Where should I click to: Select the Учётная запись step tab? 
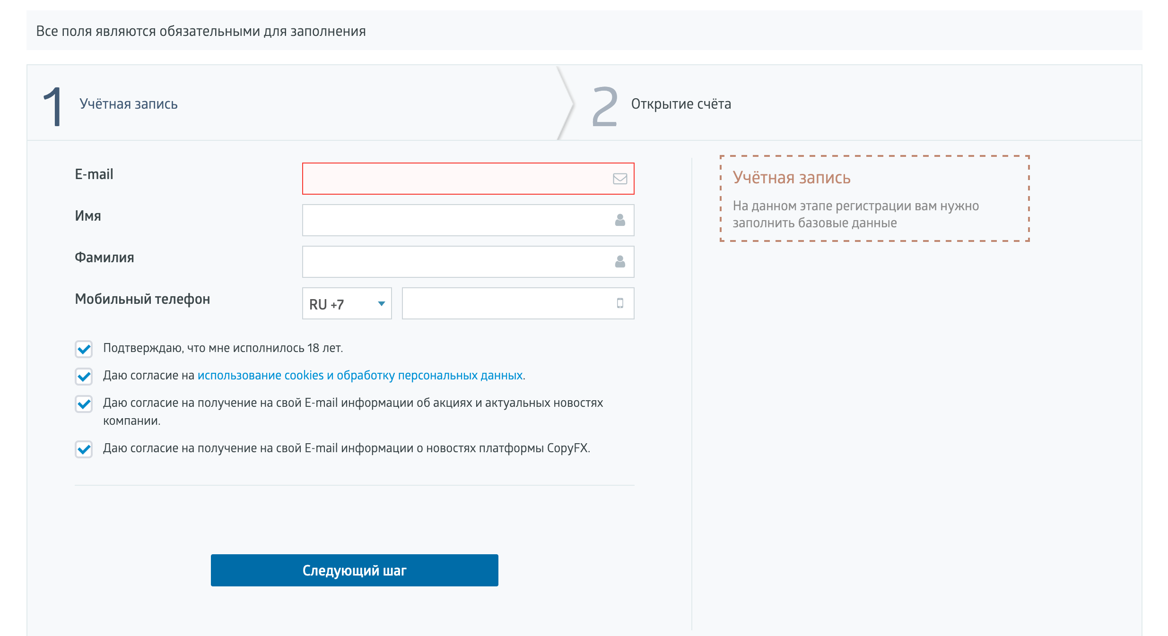pos(128,104)
